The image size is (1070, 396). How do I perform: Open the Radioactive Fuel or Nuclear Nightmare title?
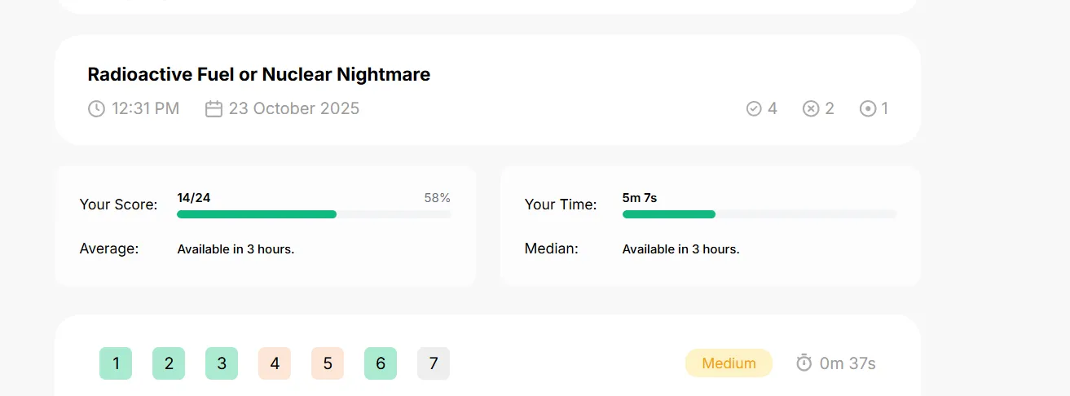[259, 74]
